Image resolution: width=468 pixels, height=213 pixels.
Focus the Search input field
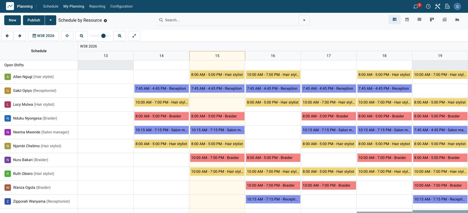[231, 20]
